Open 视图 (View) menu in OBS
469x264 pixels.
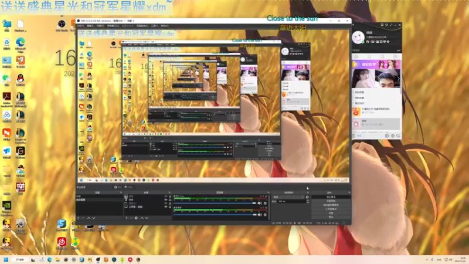(100, 26)
